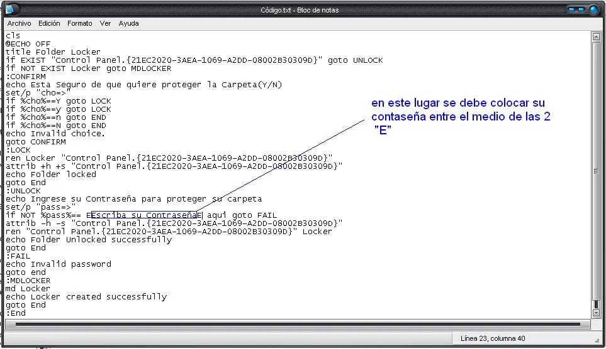
Task: Click the 'ren "Control Panel..." Locker' line
Action: 169,232
